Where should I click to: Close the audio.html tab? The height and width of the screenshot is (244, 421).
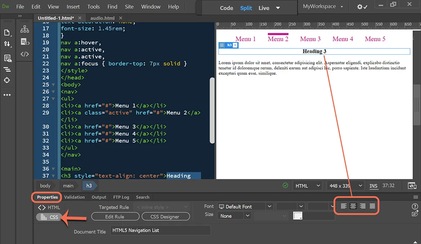click(x=120, y=18)
